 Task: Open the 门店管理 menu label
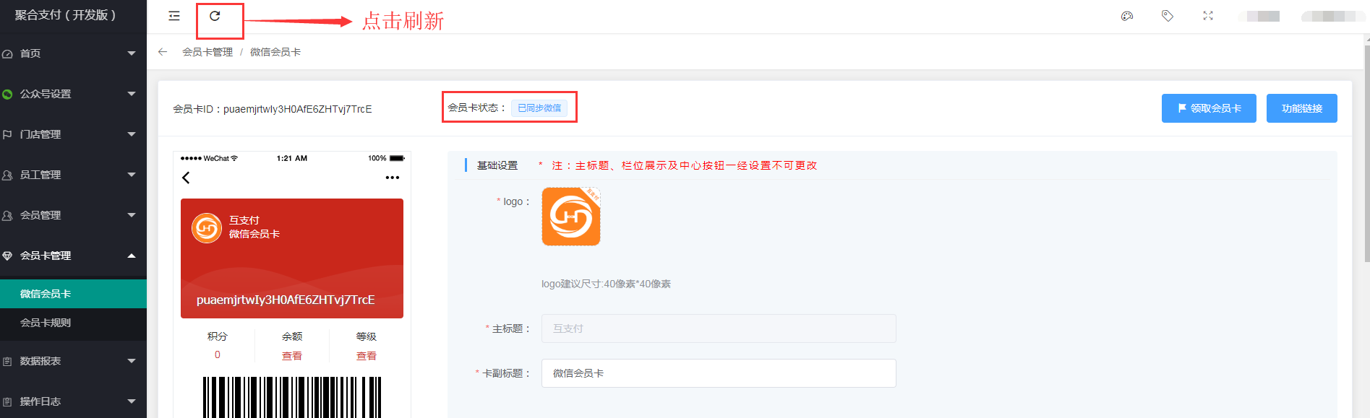click(40, 134)
